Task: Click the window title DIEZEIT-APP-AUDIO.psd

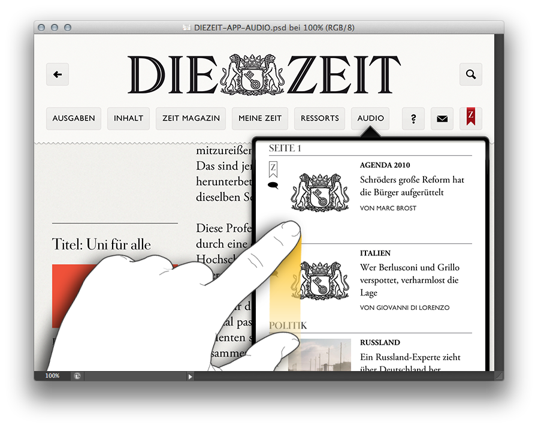Action: coord(268,28)
